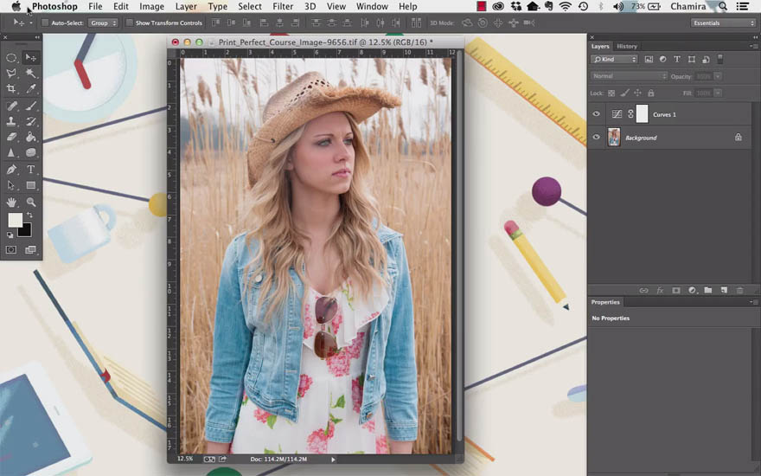Filter for adjustment layers
Image resolution: width=761 pixels, height=476 pixels.
point(662,59)
